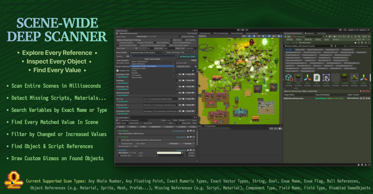Click the Vis panel Pause button

[x=194, y=120]
